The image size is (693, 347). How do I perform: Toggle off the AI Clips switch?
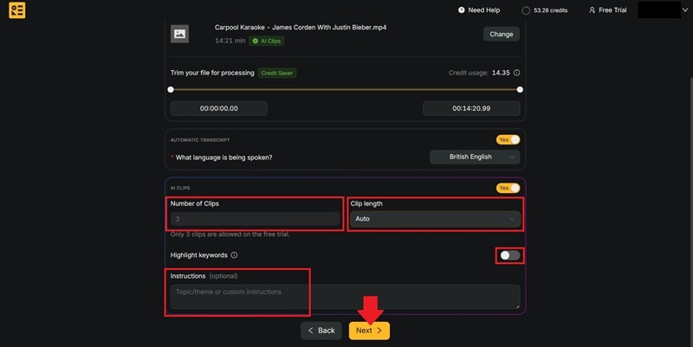(508, 188)
